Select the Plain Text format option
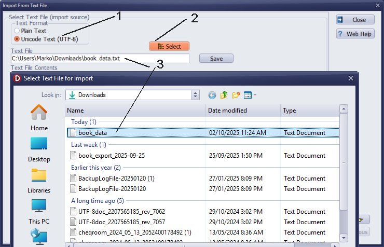This screenshot has width=384, height=247. coord(17,31)
